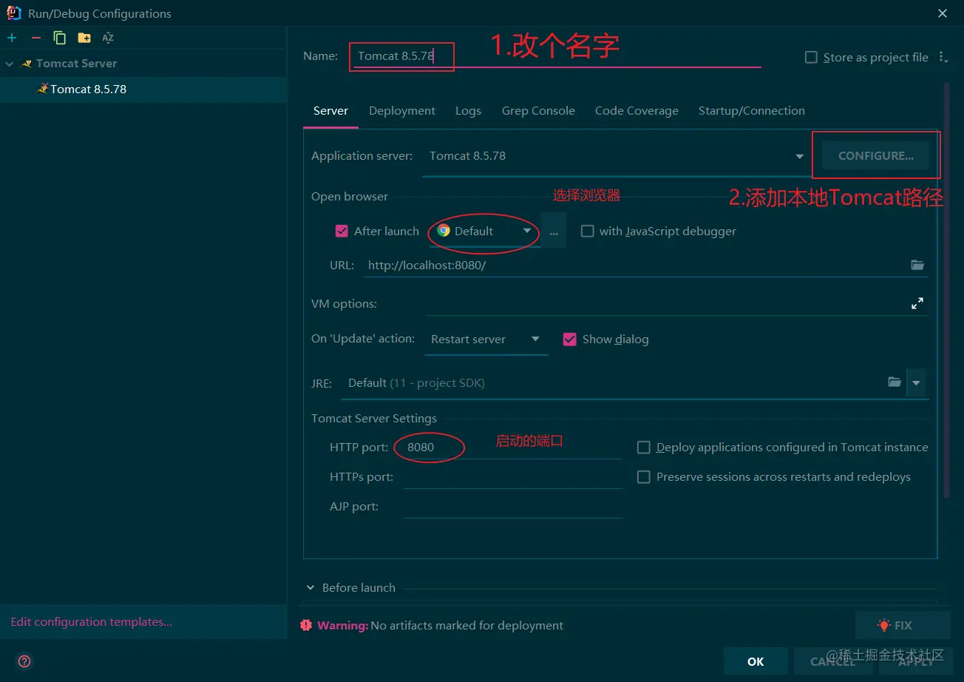Click the AJP port field
This screenshot has height=682, width=964.
pyautogui.click(x=512, y=507)
